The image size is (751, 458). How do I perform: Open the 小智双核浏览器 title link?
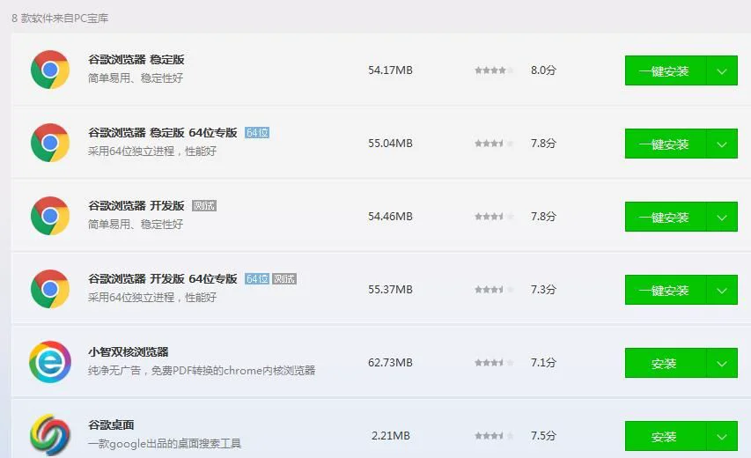[129, 352]
